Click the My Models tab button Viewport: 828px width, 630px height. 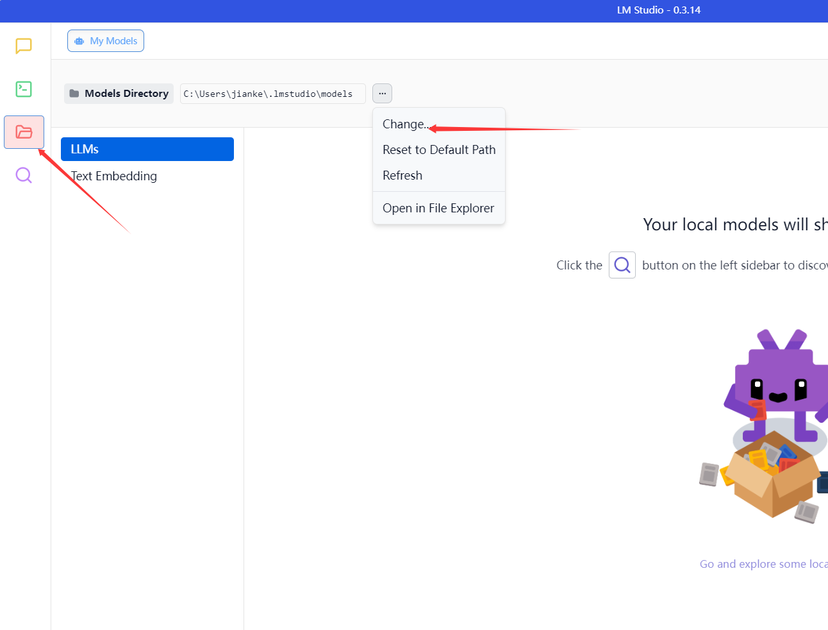[106, 41]
